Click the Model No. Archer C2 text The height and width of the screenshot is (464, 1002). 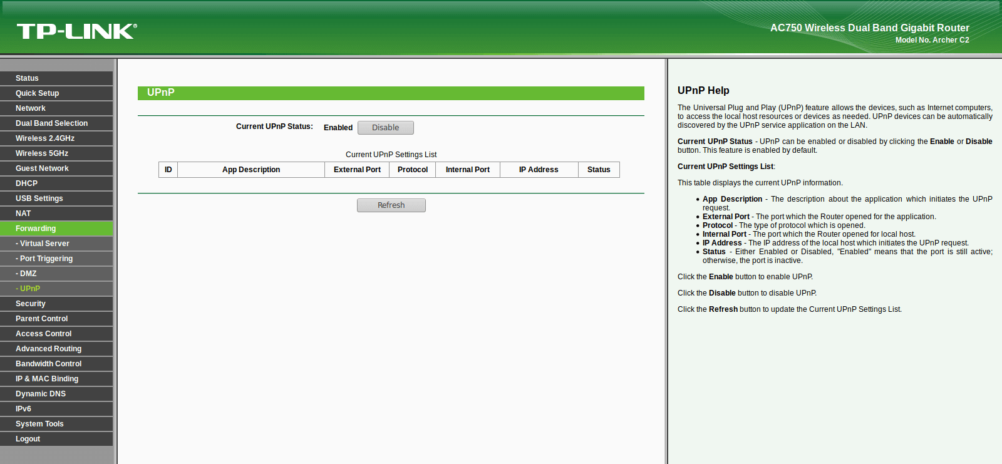coord(932,40)
